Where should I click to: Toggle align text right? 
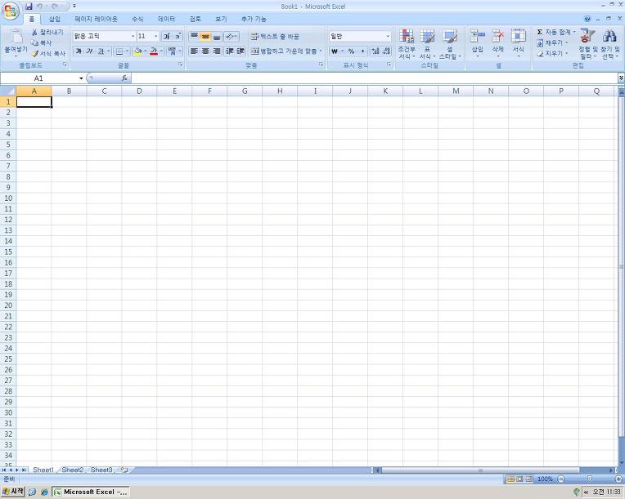pyautogui.click(x=217, y=51)
